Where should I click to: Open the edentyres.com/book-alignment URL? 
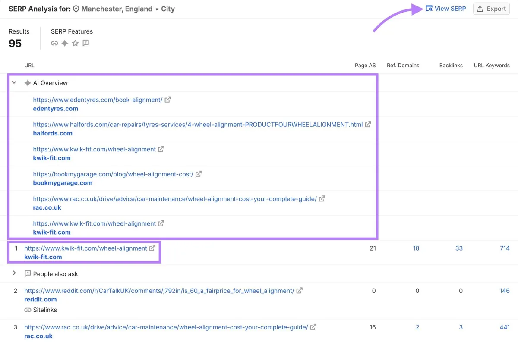point(98,100)
